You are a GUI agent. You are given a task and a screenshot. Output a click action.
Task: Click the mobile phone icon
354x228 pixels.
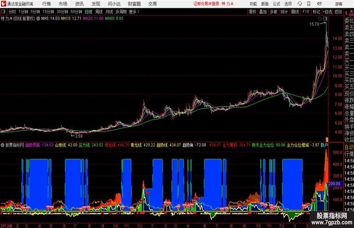309,4
